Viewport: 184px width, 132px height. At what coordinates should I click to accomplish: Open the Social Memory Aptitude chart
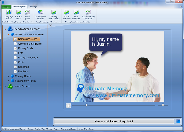pos(88,14)
